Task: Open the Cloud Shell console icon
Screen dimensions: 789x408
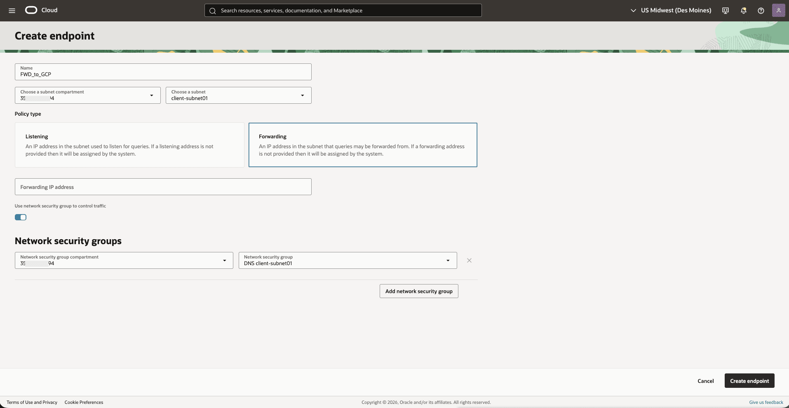Action: pyautogui.click(x=725, y=10)
